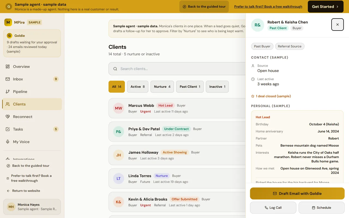Click the Search clients field
This screenshot has width=349, height=218.
[177, 69]
